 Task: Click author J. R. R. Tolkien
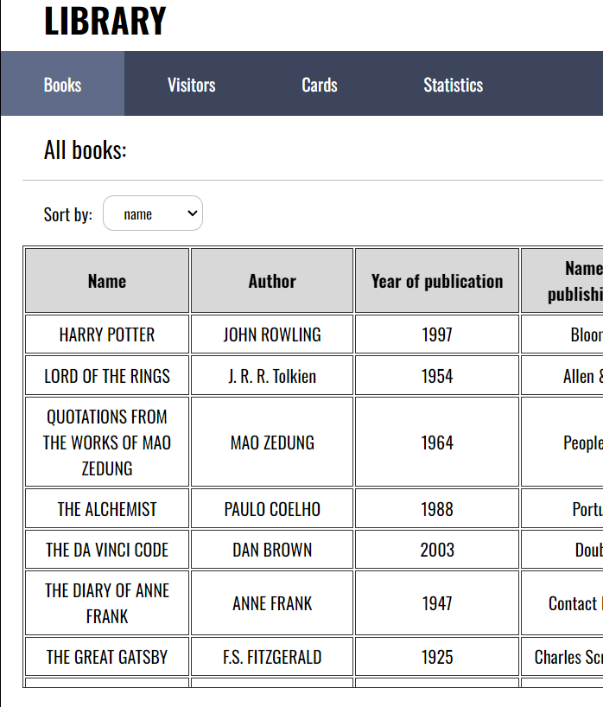[272, 376]
